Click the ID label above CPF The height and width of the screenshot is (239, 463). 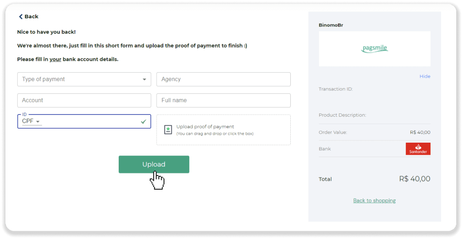[x=24, y=114]
